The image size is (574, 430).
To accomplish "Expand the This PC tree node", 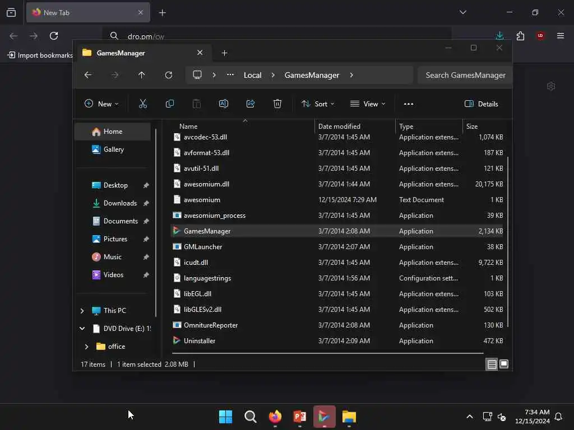I will [82, 311].
